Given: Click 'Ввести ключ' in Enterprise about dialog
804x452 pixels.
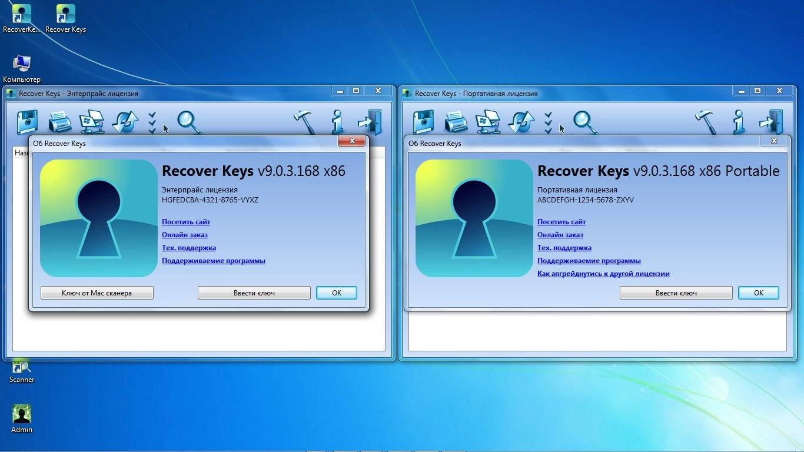Looking at the screenshot, I should point(254,293).
